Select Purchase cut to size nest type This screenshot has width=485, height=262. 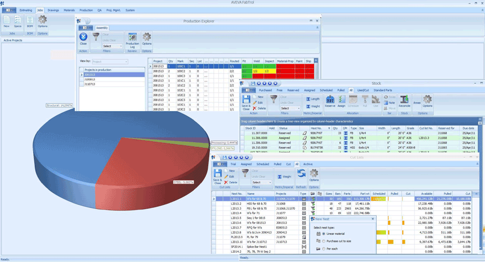pos(324,241)
